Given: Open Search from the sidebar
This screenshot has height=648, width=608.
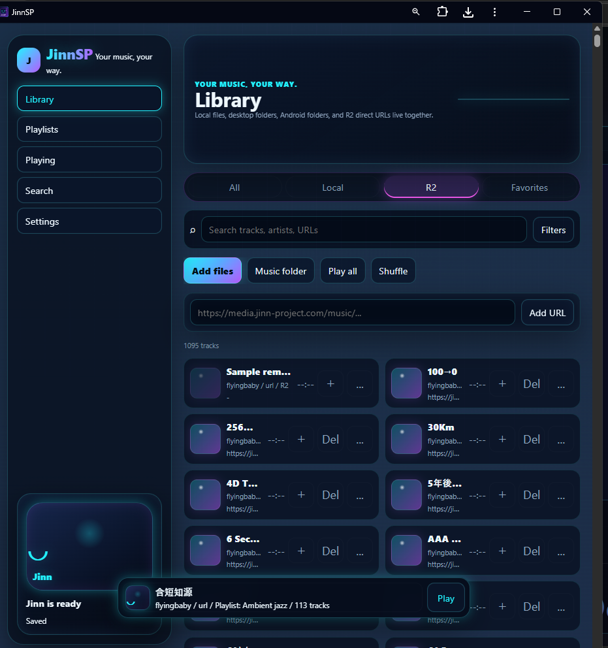Looking at the screenshot, I should 89,191.
